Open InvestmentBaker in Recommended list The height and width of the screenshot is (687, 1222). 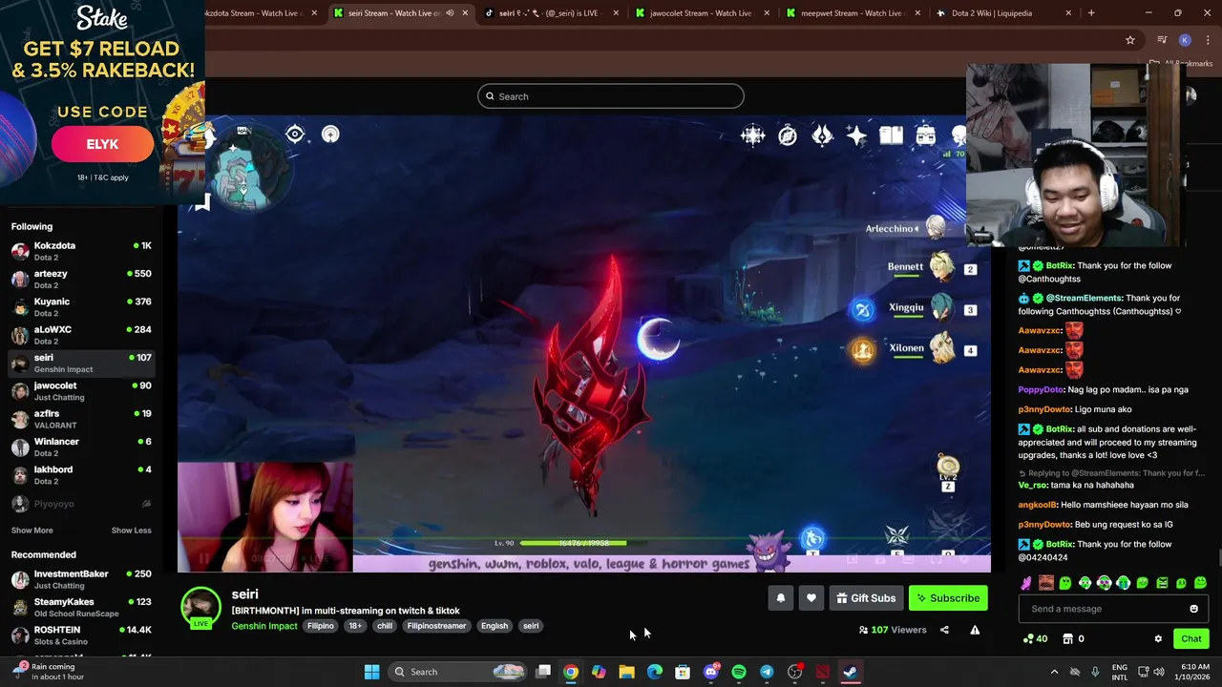click(x=81, y=579)
